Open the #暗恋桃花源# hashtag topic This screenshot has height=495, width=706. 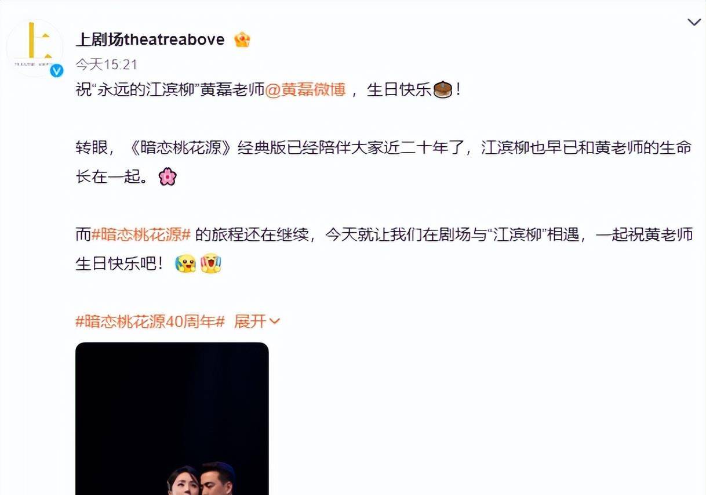click(141, 234)
